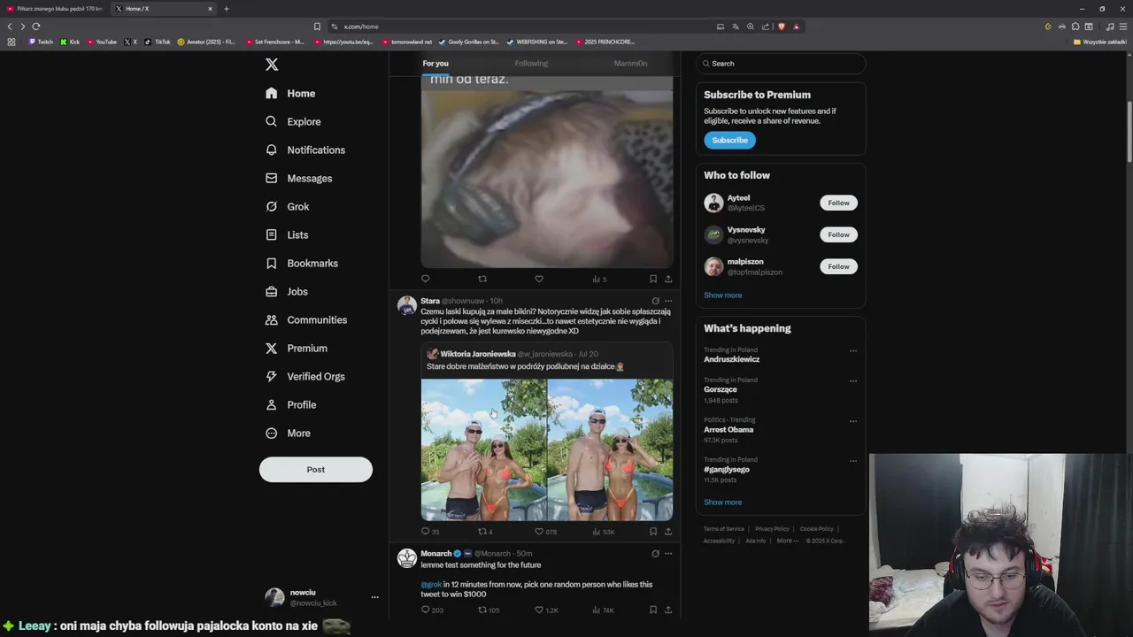Reply icon under the video post
This screenshot has height=637, width=1133.
point(425,279)
